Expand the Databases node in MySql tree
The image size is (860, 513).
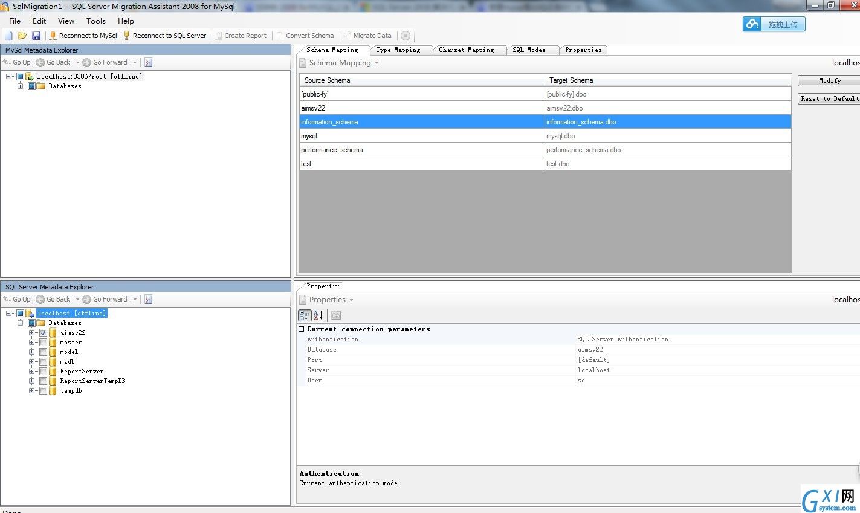[x=20, y=86]
